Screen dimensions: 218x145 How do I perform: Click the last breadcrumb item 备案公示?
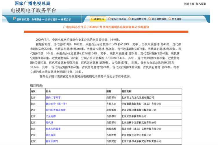(66, 19)
